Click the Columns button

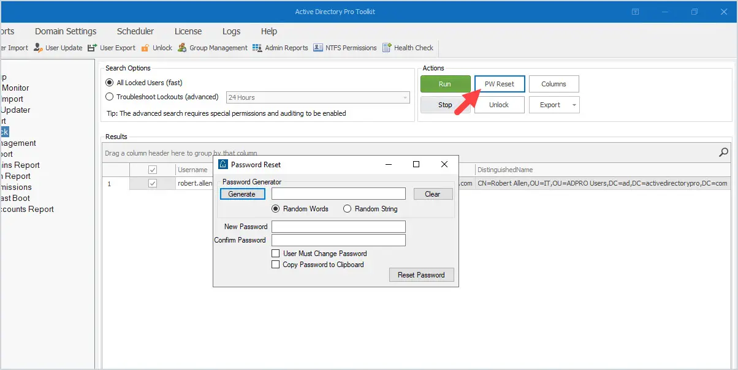click(554, 84)
